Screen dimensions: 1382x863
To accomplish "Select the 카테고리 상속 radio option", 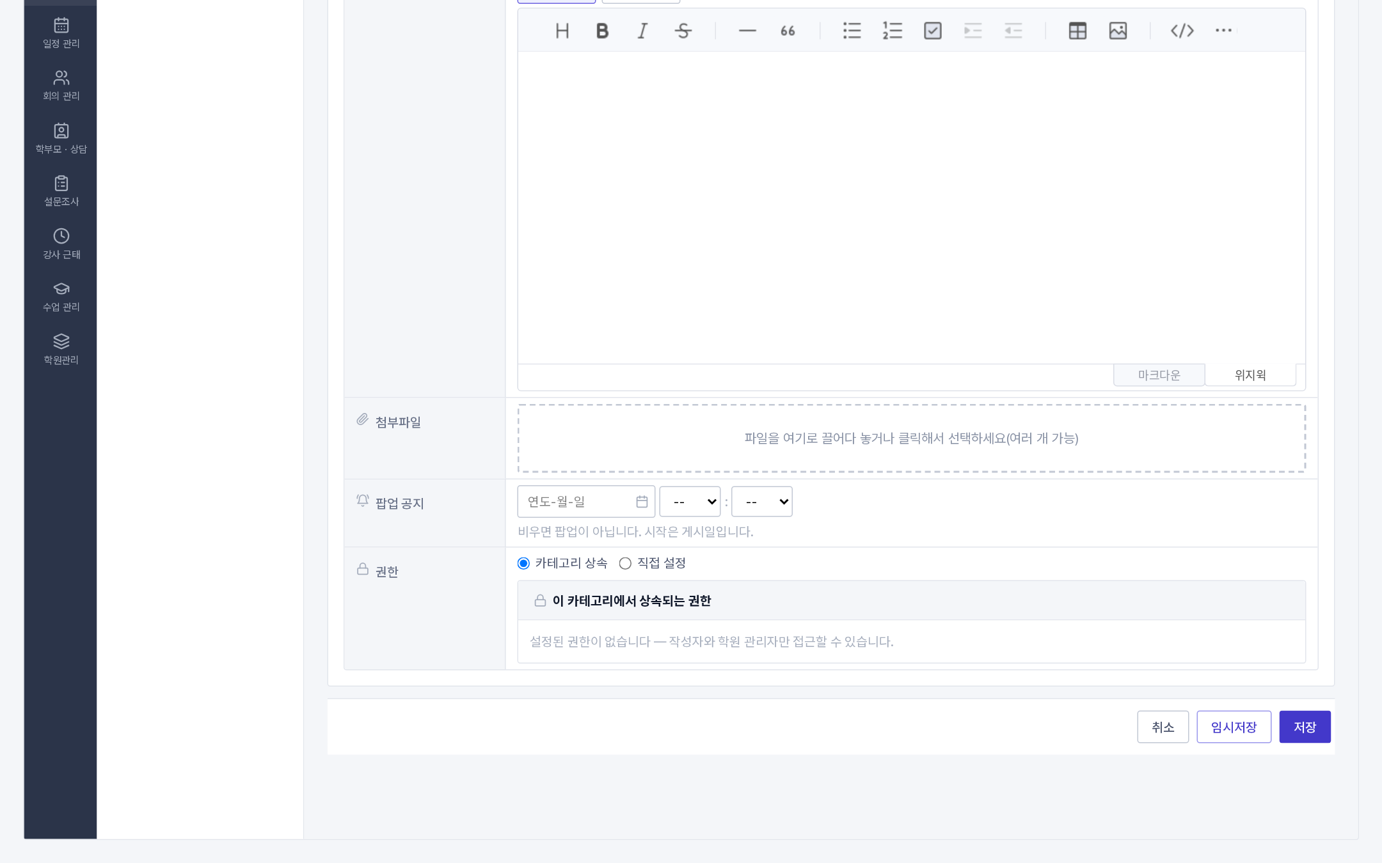I will [x=523, y=563].
